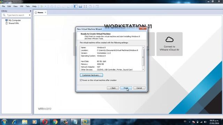Image resolution: width=223 pixels, height=125 pixels.
Task: Click the '80 GB, Split' hard disk value
Action: point(101,61)
